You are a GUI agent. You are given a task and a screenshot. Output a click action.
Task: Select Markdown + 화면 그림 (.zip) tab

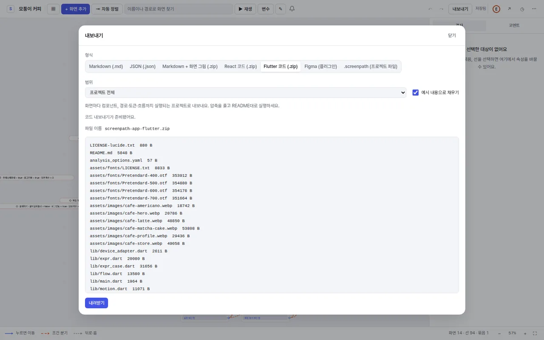point(190,66)
